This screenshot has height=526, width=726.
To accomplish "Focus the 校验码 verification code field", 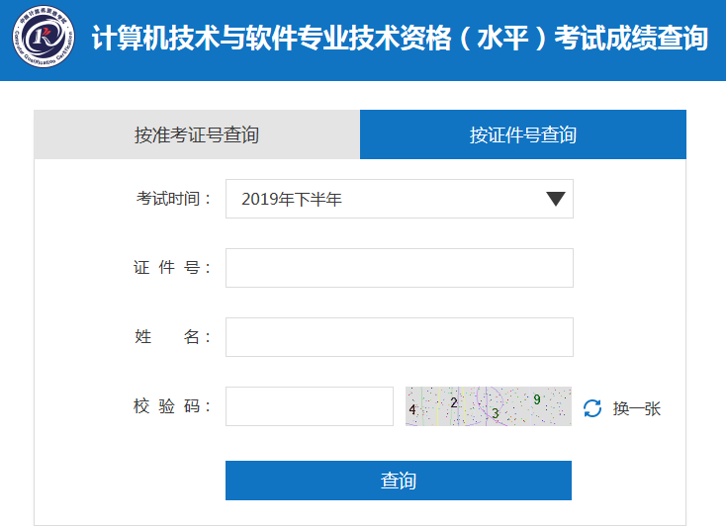I will pos(310,406).
